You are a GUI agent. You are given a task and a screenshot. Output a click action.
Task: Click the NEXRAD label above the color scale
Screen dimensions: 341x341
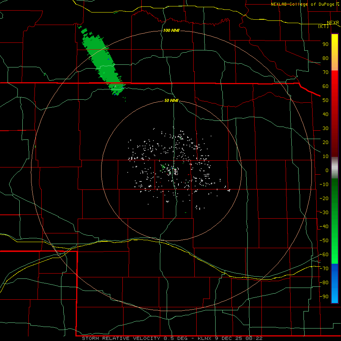point(333,23)
